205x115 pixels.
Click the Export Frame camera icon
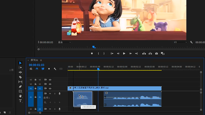pos(156,53)
